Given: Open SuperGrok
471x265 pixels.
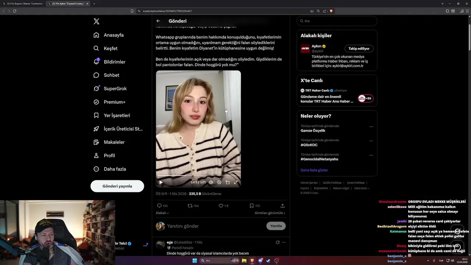Looking at the screenshot, I should 110,89.
